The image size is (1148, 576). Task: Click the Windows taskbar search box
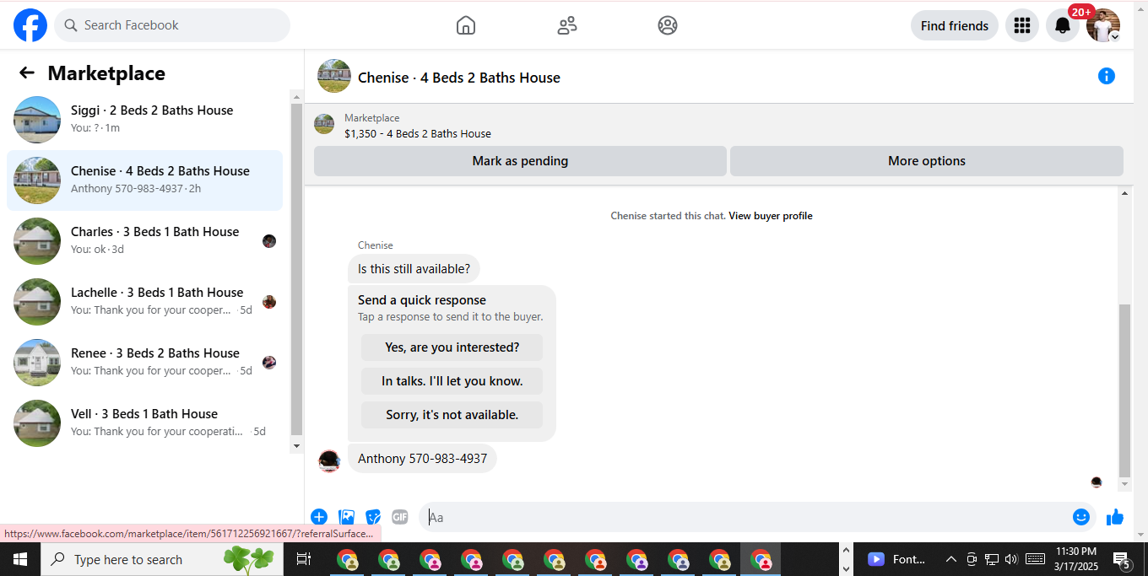click(160, 559)
